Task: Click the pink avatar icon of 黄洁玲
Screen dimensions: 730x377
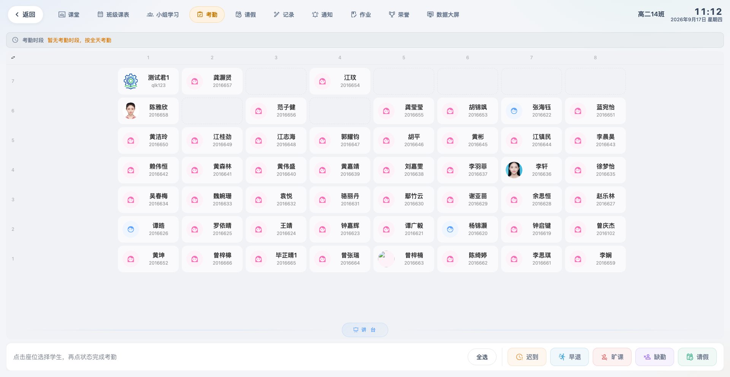Action: point(131,140)
